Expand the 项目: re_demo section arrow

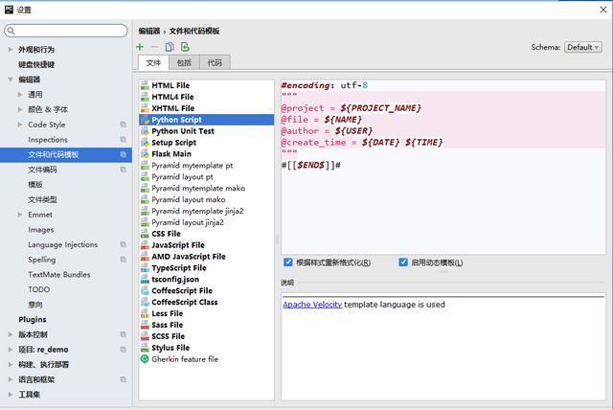11,350
